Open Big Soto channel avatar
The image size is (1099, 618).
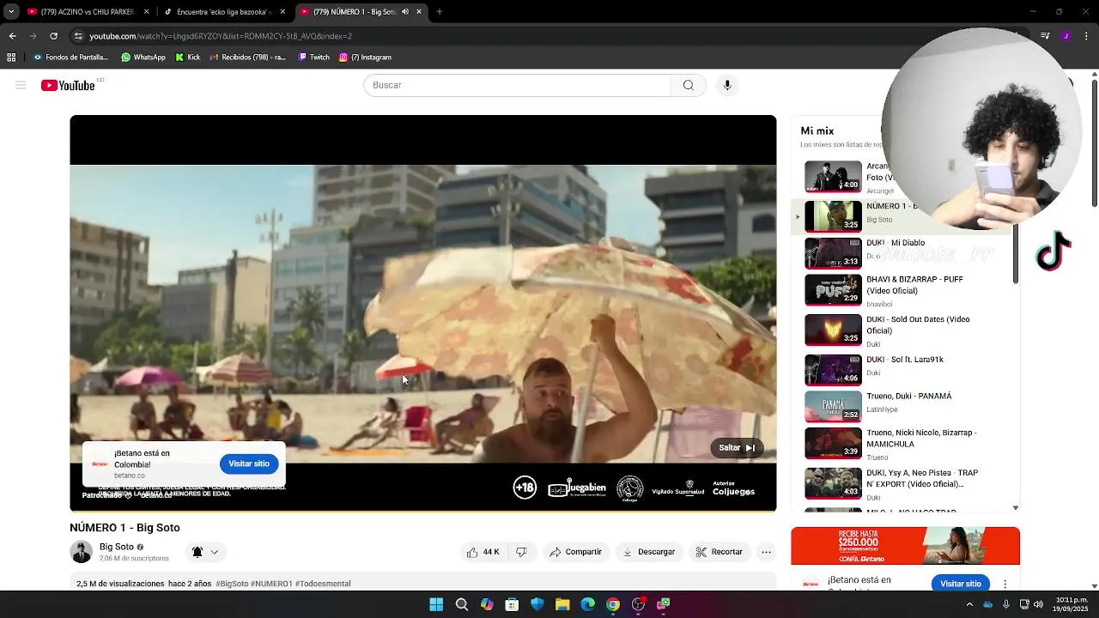(82, 552)
